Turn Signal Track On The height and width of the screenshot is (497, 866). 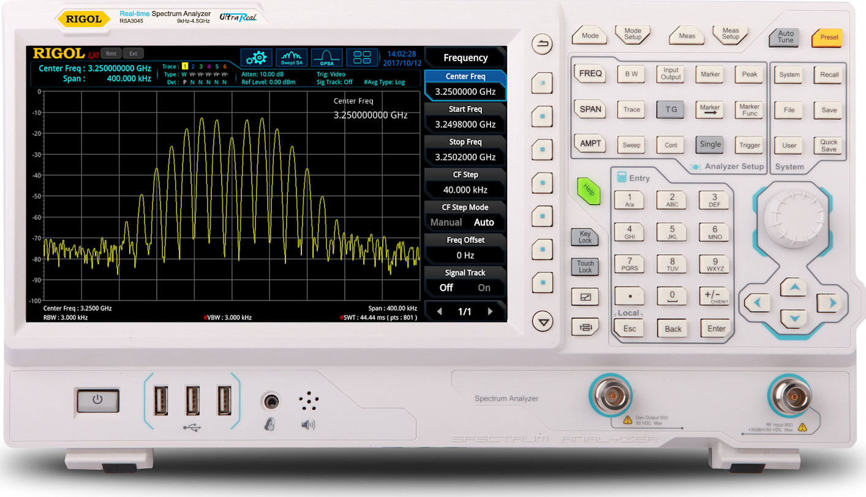tap(483, 288)
